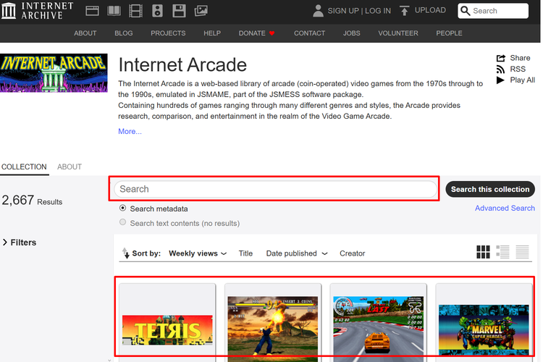Click the red heart next to Donate
The image size is (543, 362).
271,33
